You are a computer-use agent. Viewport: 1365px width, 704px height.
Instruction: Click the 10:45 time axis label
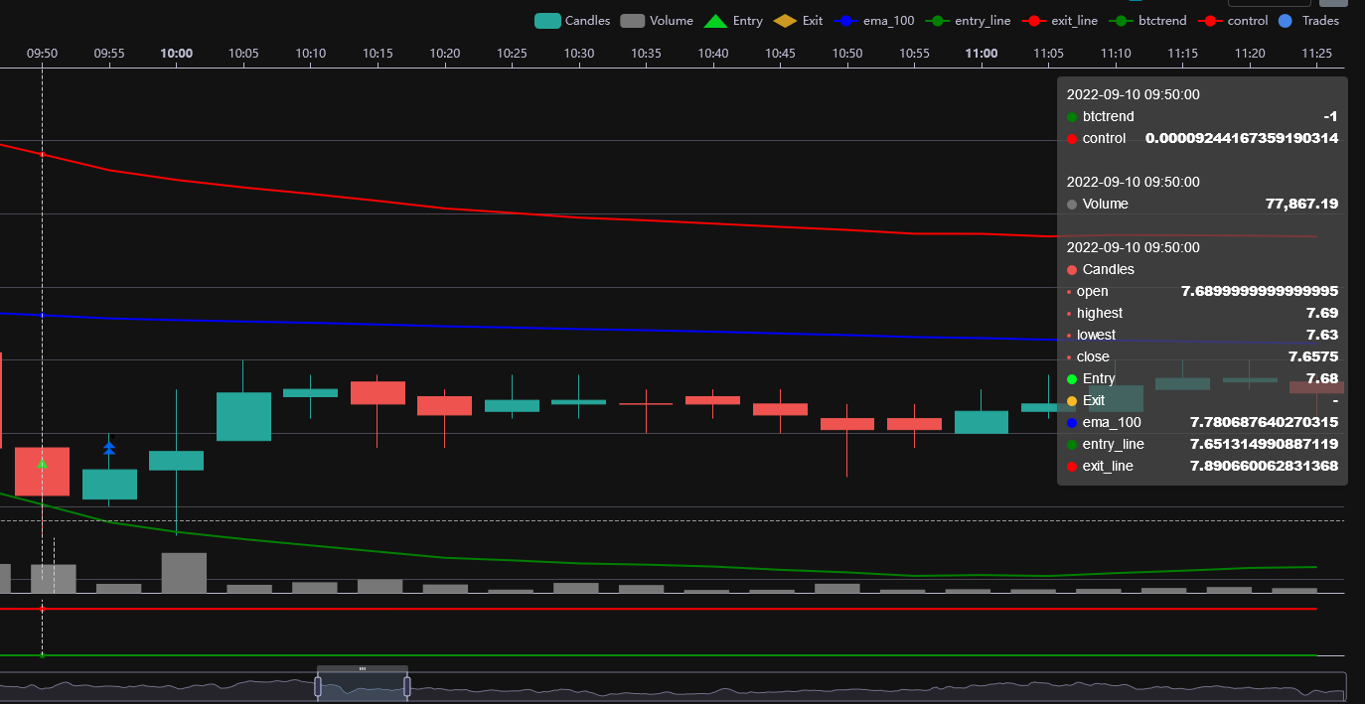pyautogui.click(x=780, y=53)
